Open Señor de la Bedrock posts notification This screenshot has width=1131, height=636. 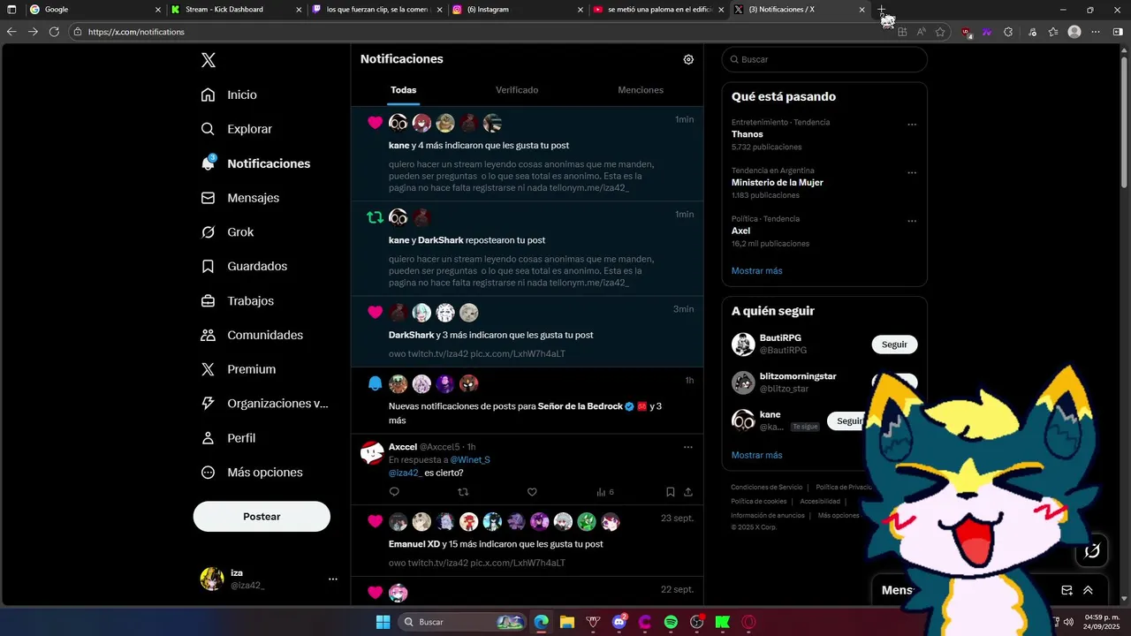[527, 400]
